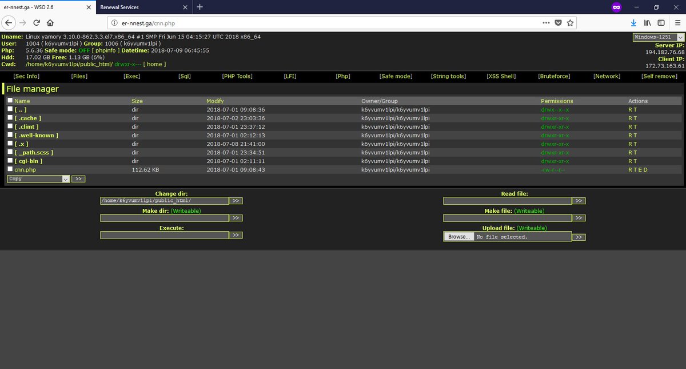Open the [Sql] menu item
686x369 pixels.
pos(185,76)
